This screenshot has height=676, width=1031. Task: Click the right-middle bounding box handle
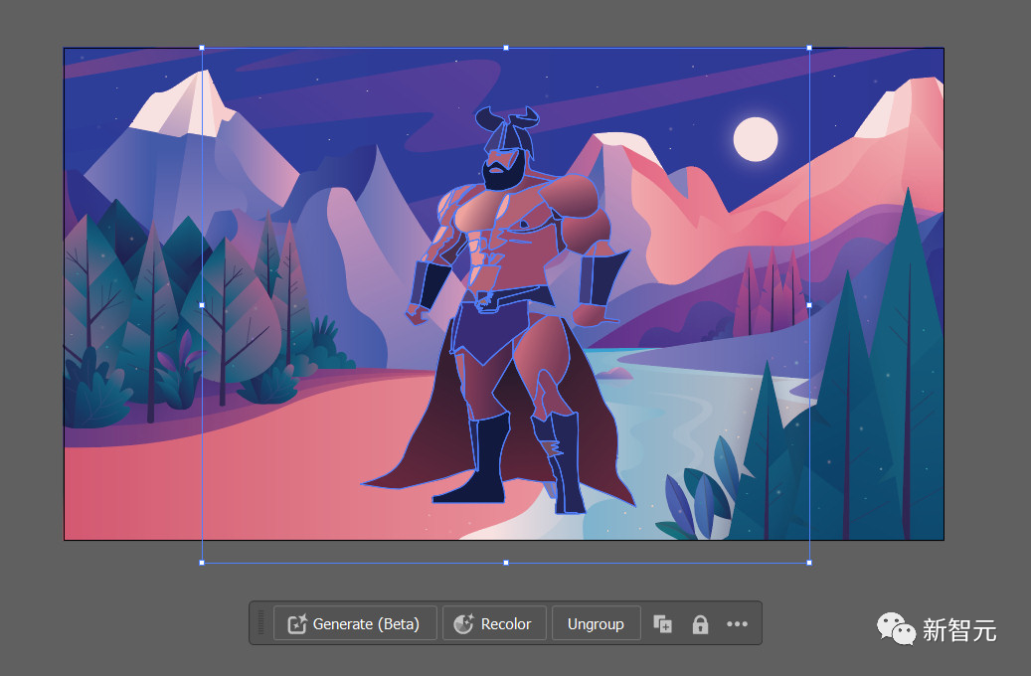(x=809, y=305)
